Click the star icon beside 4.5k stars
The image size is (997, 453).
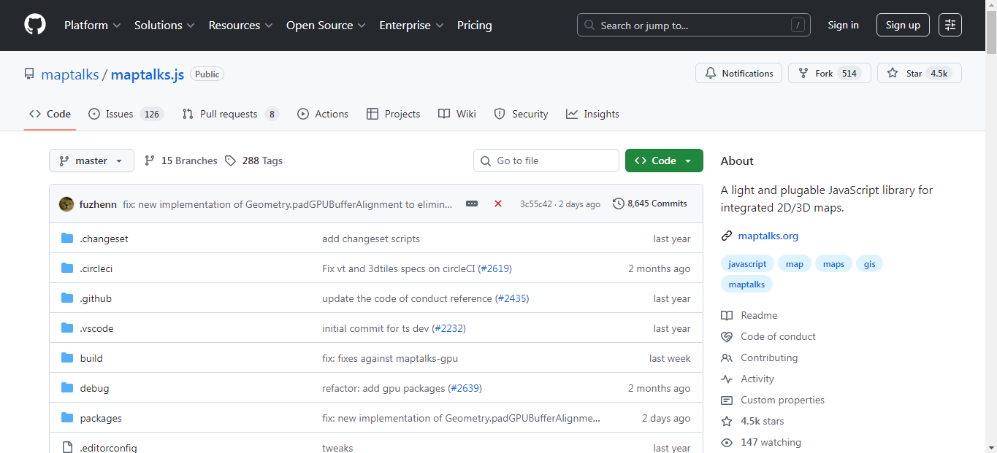[727, 421]
